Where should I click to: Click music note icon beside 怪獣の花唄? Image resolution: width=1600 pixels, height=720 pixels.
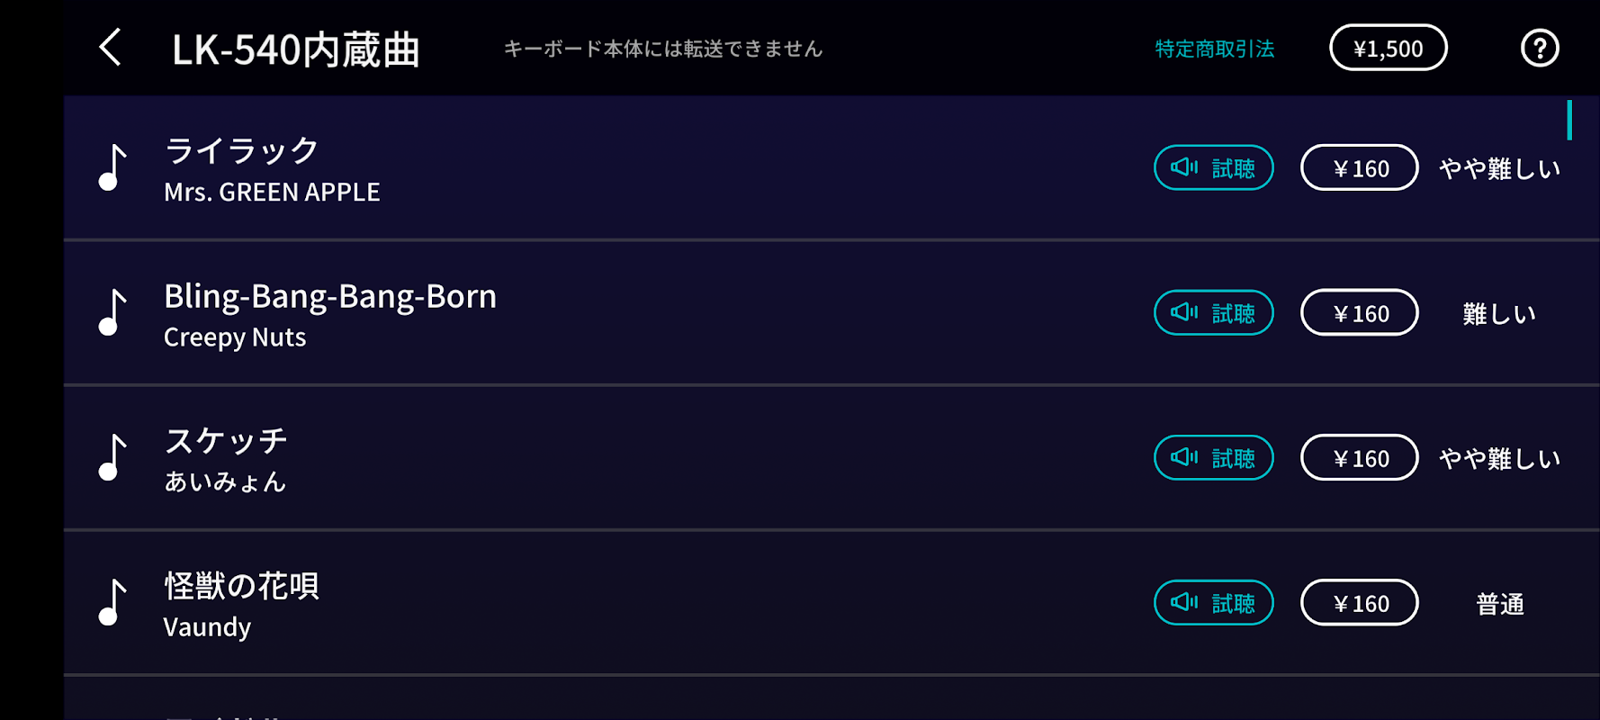coord(112,602)
